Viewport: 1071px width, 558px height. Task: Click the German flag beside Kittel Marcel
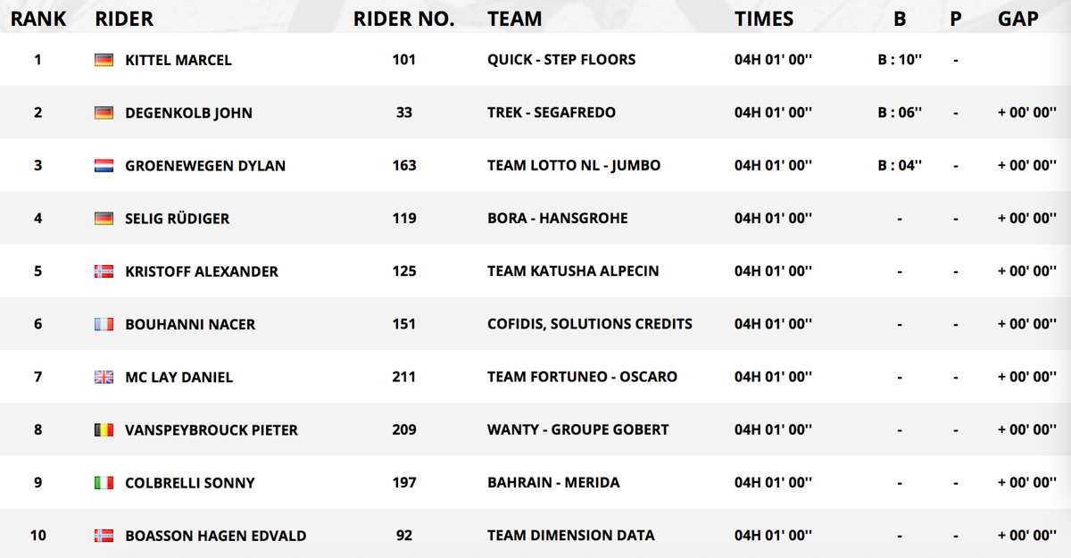tap(104, 60)
